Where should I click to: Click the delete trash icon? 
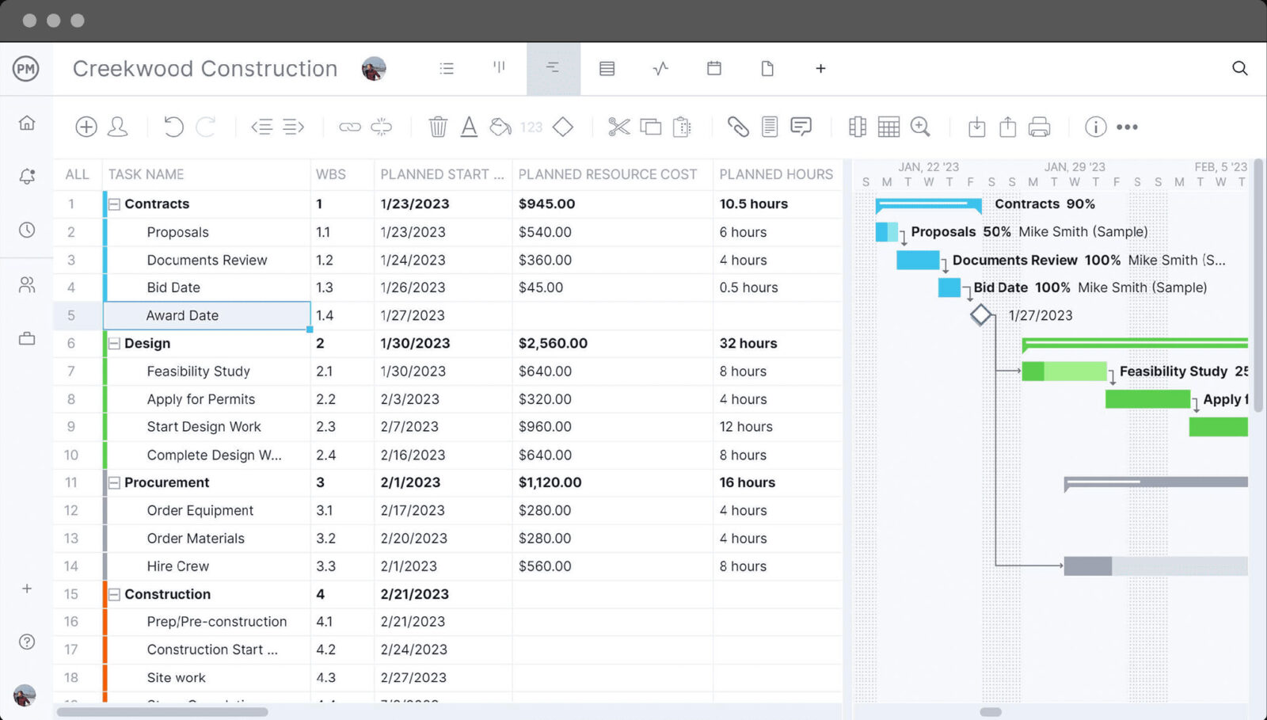tap(437, 127)
